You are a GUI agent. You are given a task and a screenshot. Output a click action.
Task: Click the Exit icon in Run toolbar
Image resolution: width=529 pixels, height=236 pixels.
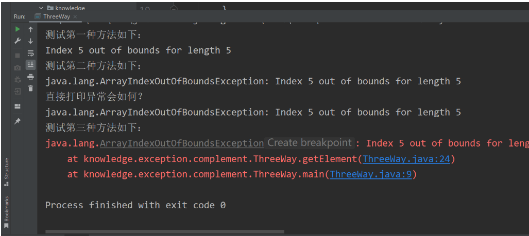(x=18, y=92)
